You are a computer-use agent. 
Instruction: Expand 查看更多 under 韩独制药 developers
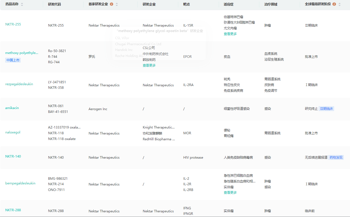coord(149,65)
